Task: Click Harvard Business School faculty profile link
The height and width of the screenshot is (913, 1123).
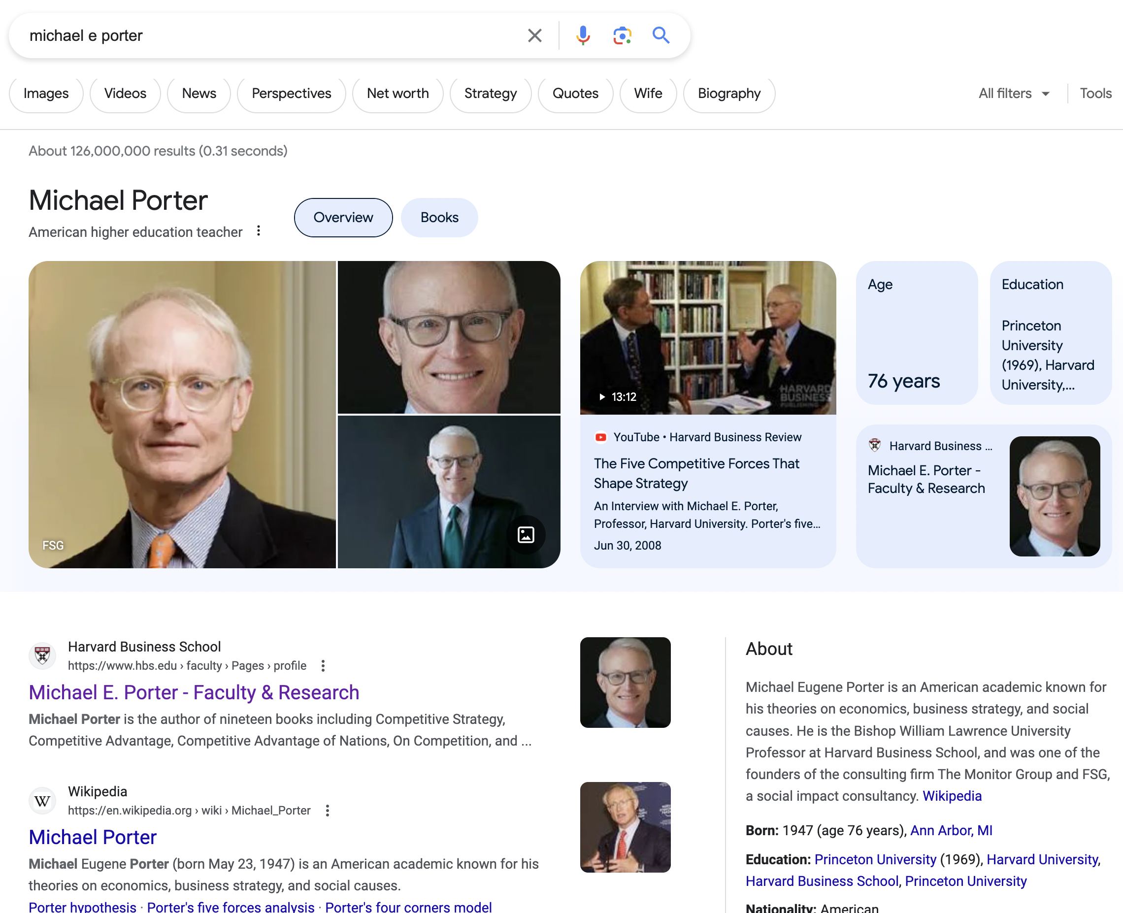Action: [x=194, y=691]
